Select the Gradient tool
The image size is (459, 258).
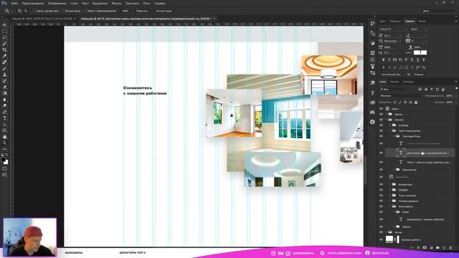pyautogui.click(x=4, y=93)
